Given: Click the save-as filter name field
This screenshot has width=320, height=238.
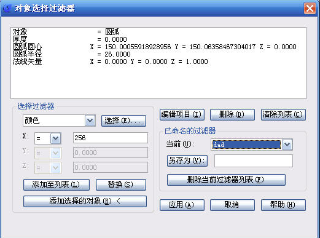Looking at the screenshot, I should (x=254, y=161).
